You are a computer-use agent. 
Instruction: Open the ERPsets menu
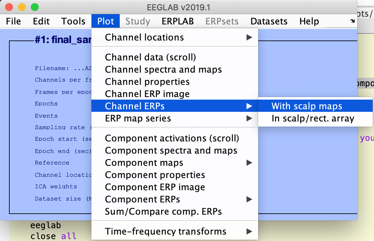pos(222,21)
